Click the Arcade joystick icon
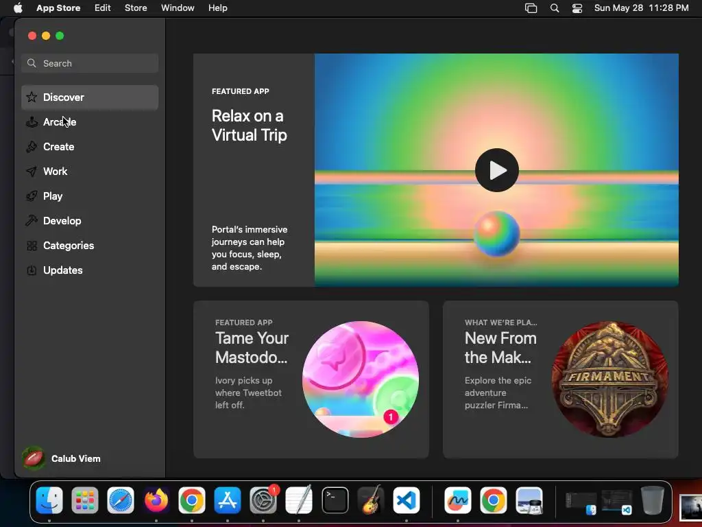702x527 pixels. pos(32,122)
